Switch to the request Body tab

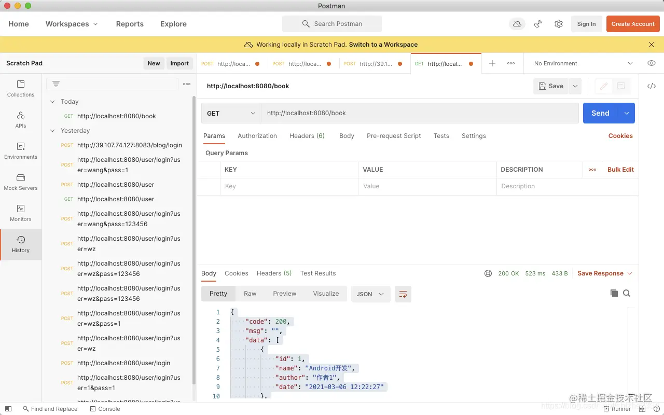[347, 136]
